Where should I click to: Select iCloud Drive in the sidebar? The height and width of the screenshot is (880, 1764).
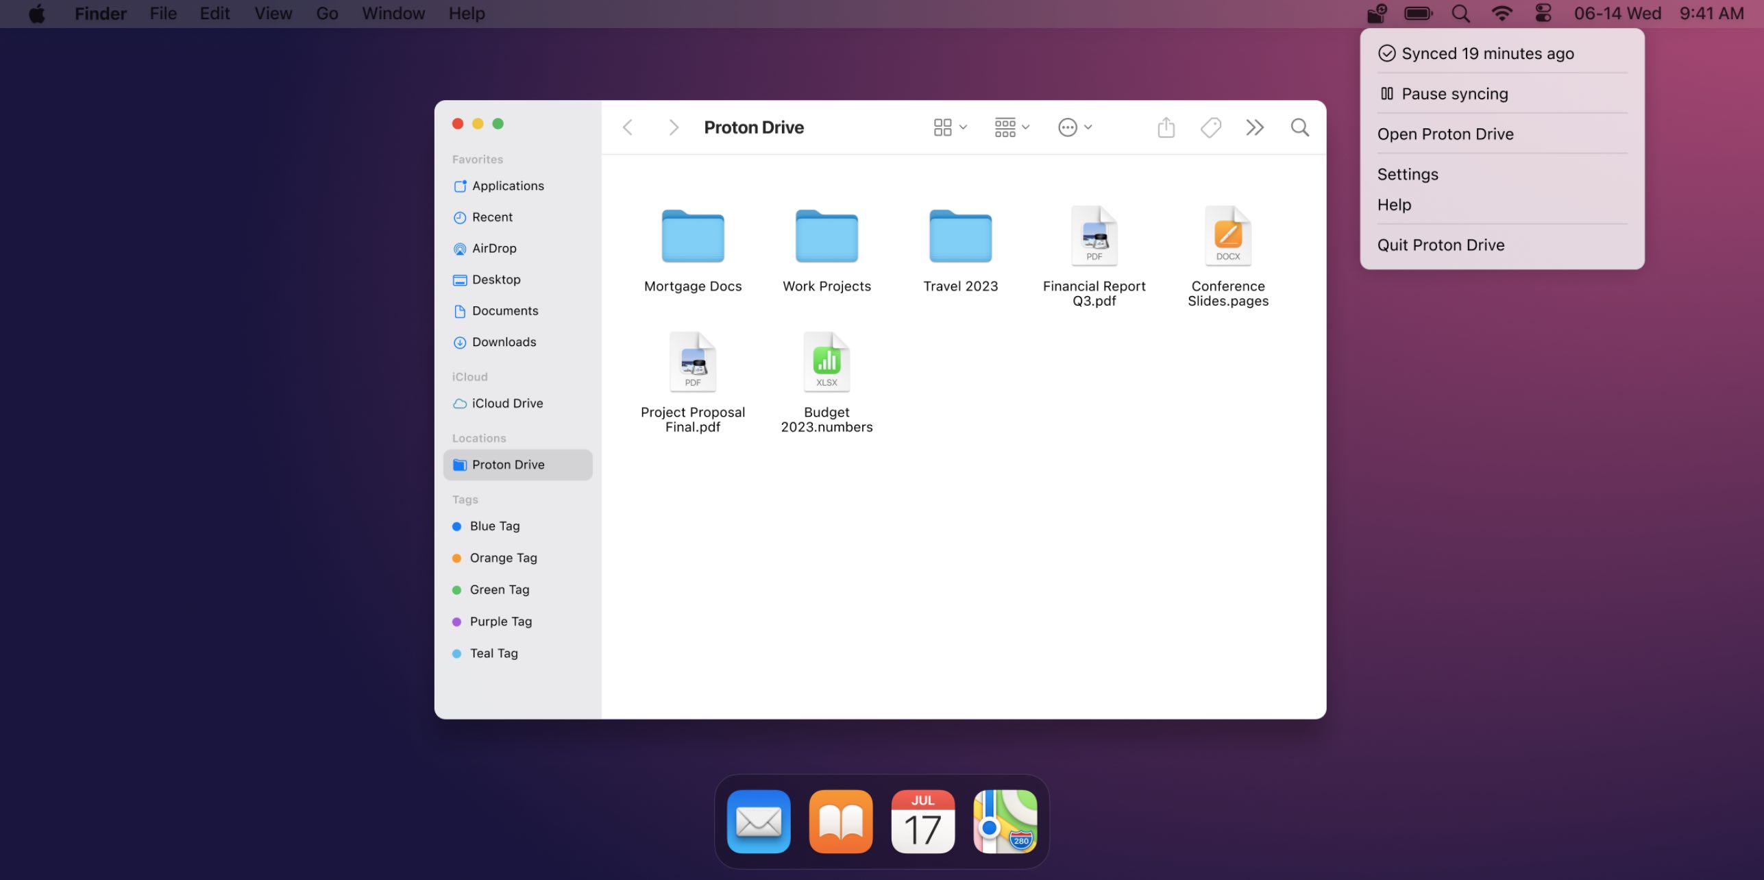coord(507,404)
